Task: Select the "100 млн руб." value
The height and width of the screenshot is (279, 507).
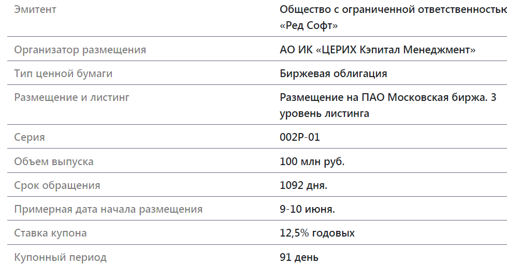Action: (x=312, y=161)
